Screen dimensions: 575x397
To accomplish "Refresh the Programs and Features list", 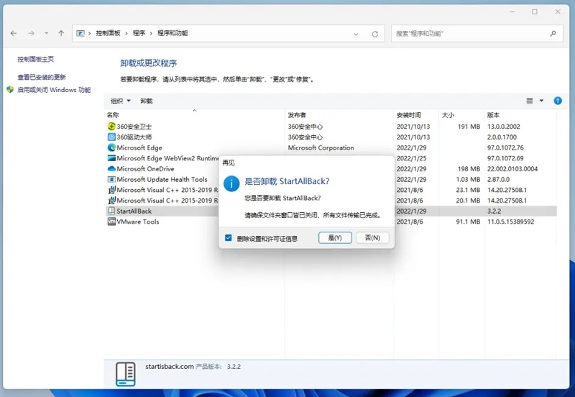I will (x=374, y=34).
